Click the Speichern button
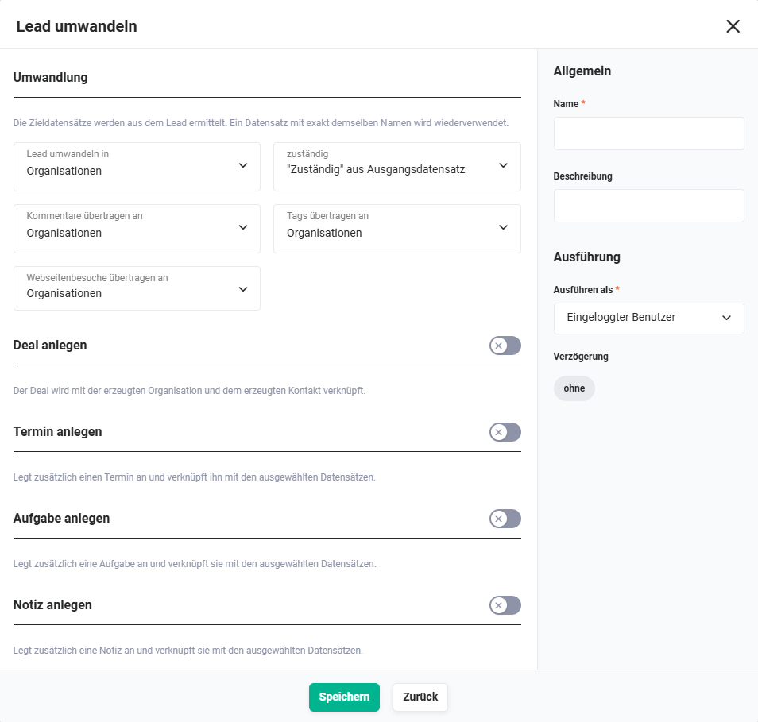 pos(344,697)
